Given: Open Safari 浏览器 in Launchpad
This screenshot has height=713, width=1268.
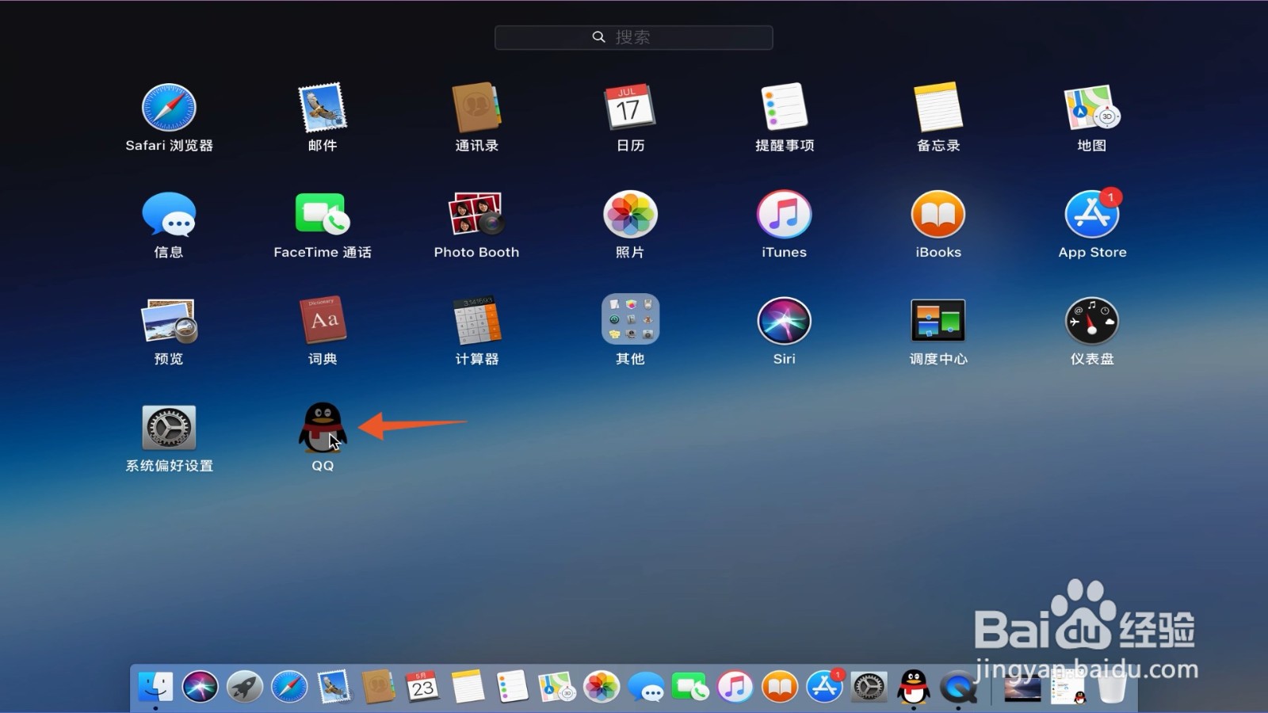Looking at the screenshot, I should coord(169,108).
